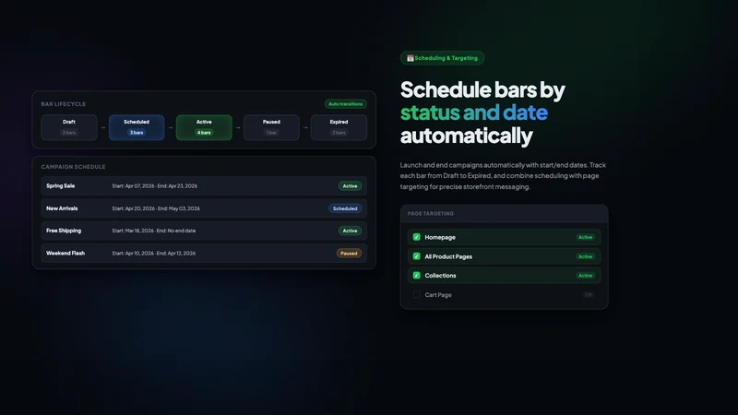
Task: Click the Active badge on All Product Pages row
Action: click(x=585, y=256)
